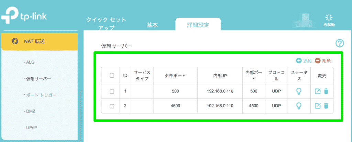Toggle status bulb for entry ID 2
This screenshot has height=142, width=352.
[299, 106]
